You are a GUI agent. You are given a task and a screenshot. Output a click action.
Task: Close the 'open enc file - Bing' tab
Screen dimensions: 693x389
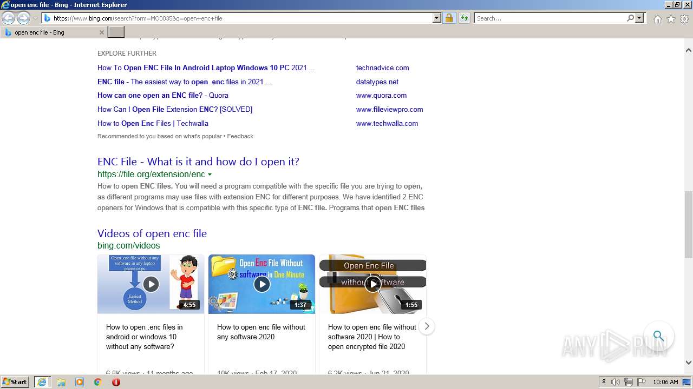pyautogui.click(x=101, y=32)
